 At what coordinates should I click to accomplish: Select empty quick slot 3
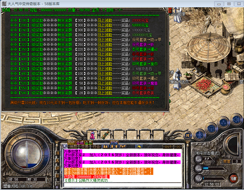click(118, 135)
